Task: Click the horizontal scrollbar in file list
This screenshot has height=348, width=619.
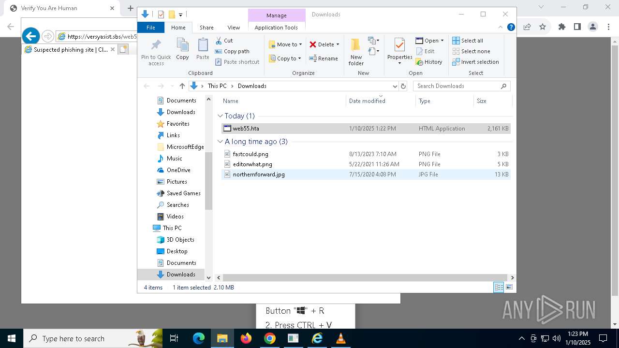Action: 365,277
